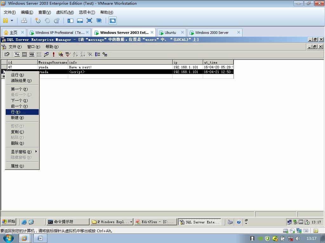Viewport: 325px width, 243px height.
Task: Click the sort ascending A-Z icon
Action: pos(76,54)
